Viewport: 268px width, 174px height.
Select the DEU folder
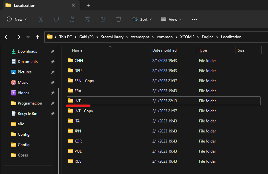click(164, 70)
